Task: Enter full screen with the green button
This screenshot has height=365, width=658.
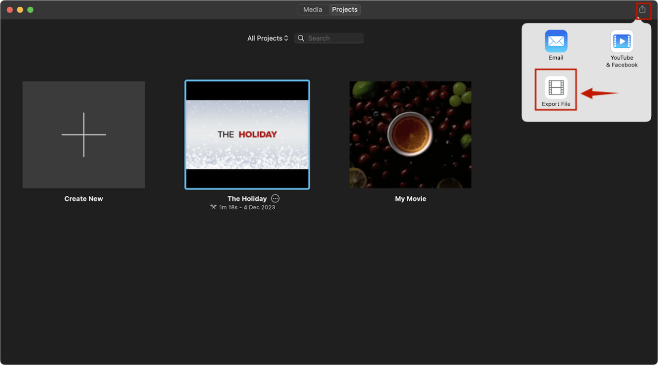Action: [30, 10]
